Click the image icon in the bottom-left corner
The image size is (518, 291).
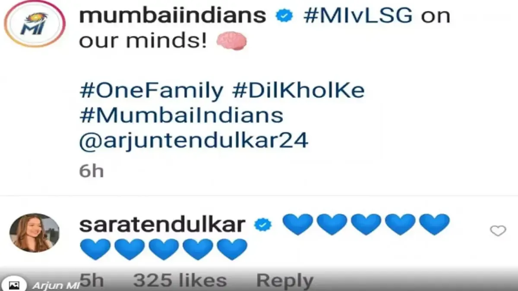tap(14, 285)
